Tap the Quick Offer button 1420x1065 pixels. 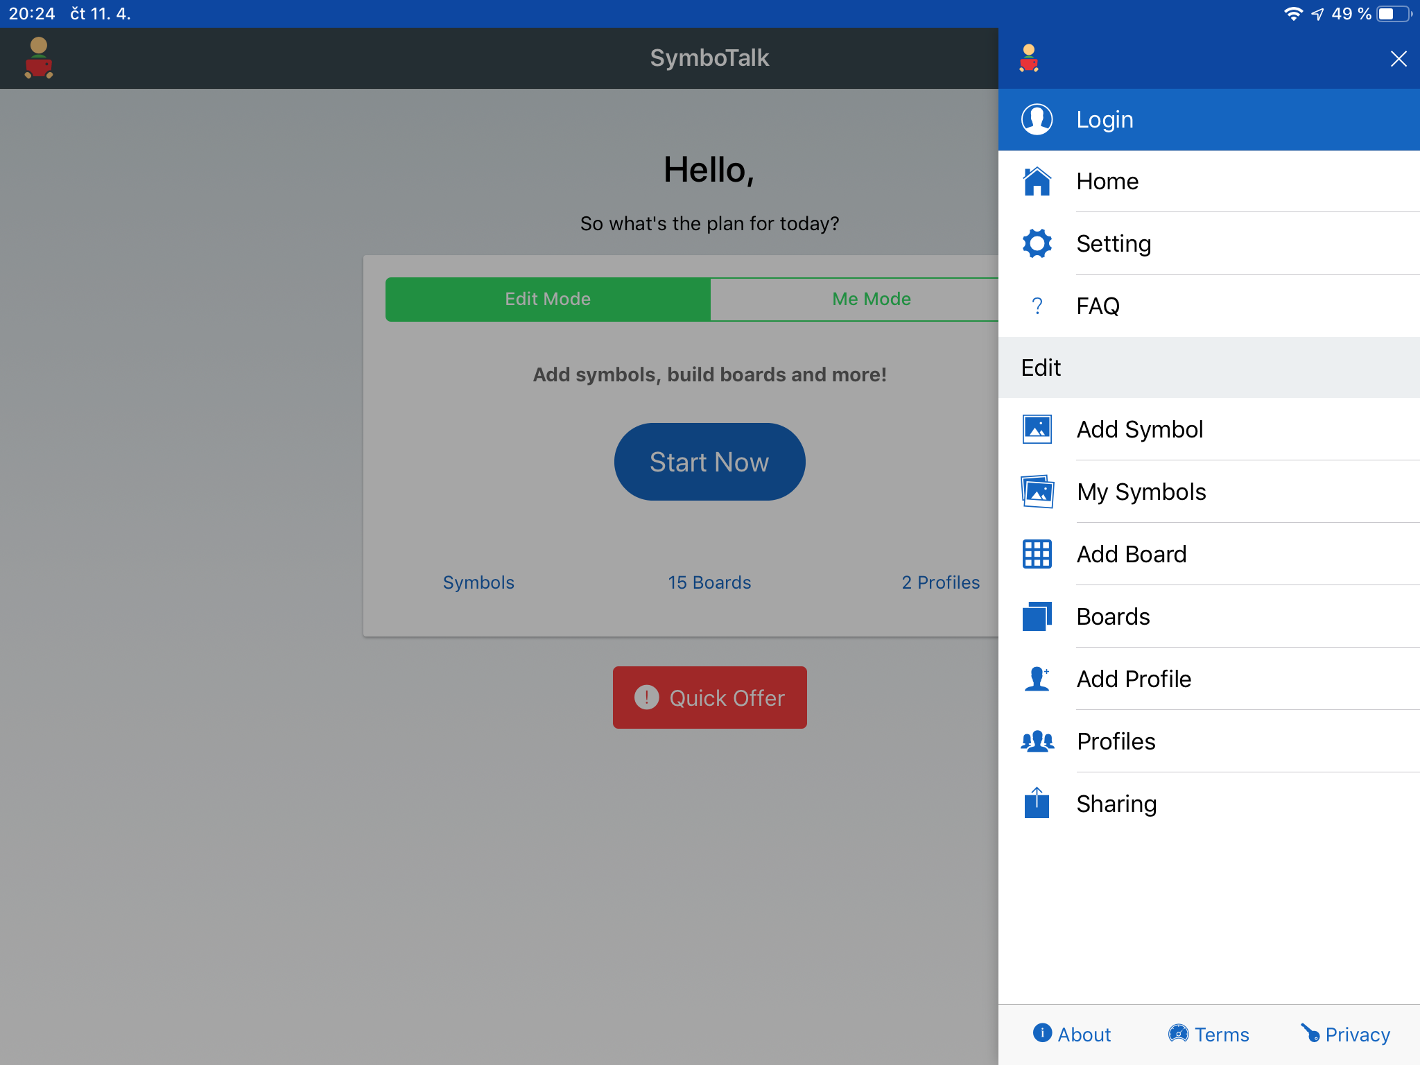pyautogui.click(x=709, y=698)
